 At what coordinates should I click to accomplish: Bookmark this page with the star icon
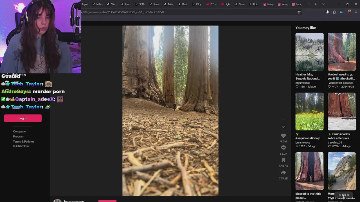pos(299,12)
